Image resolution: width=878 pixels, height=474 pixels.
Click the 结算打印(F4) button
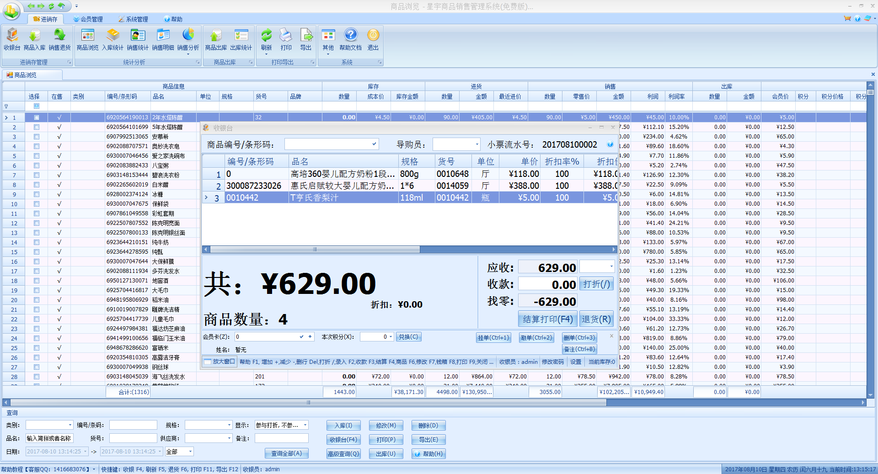click(547, 319)
